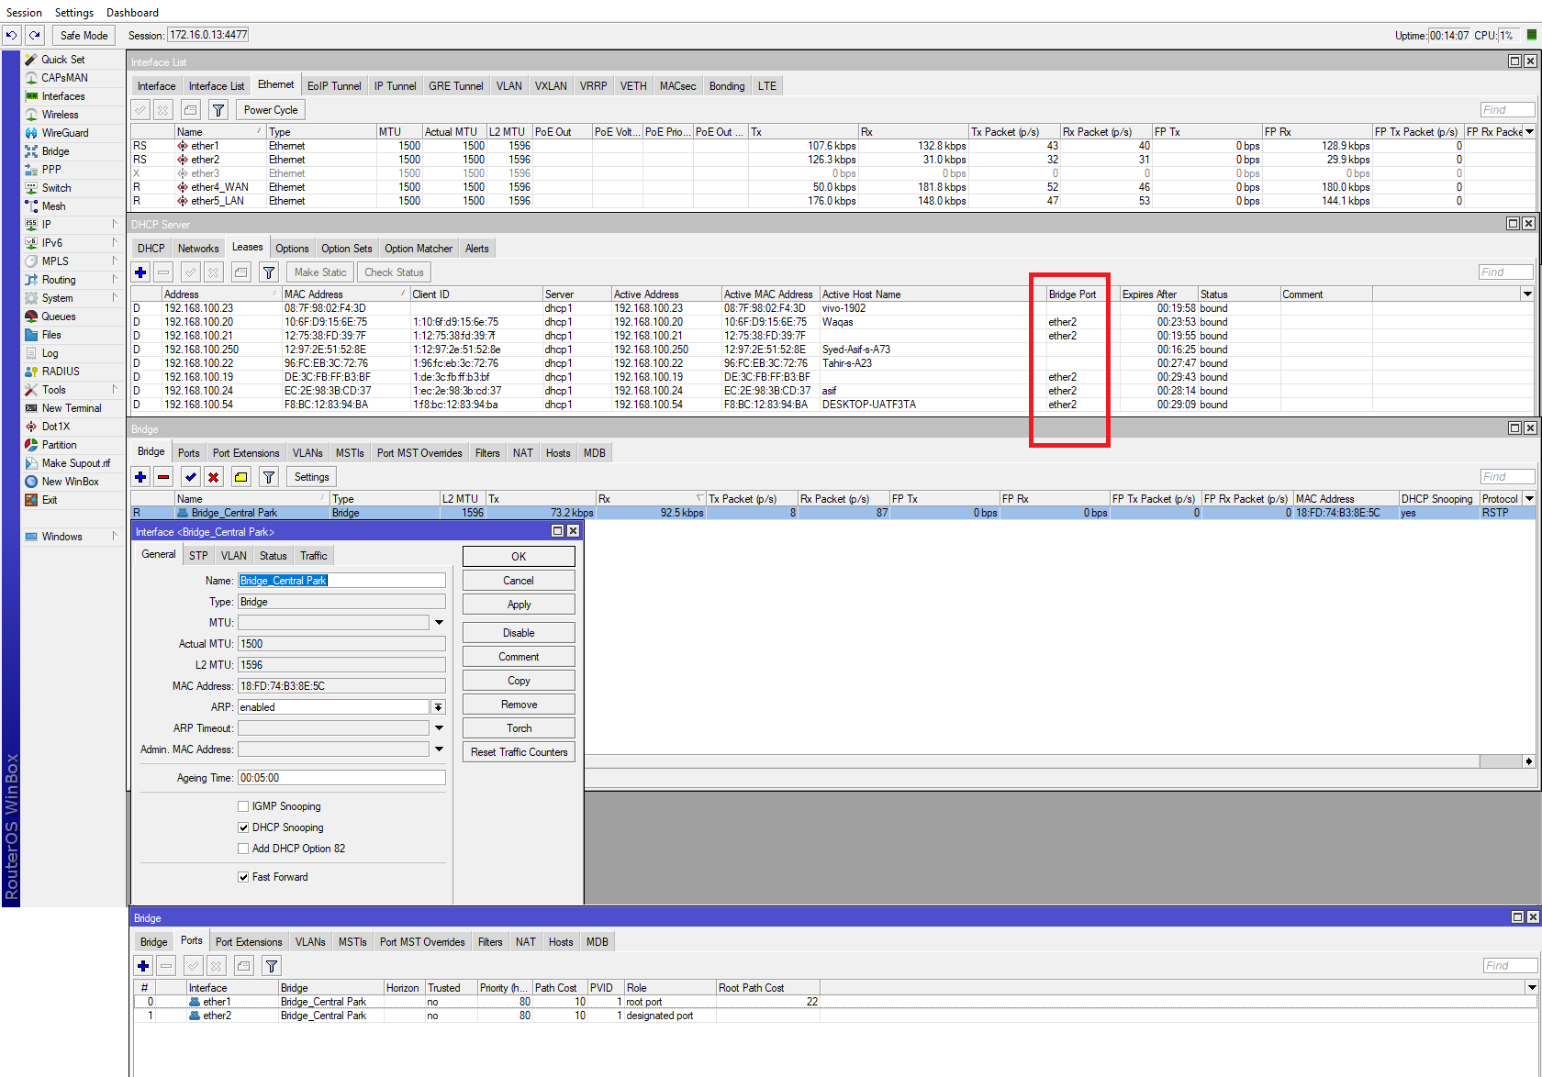Open the Networks tab in DHCP Server

coord(198,249)
